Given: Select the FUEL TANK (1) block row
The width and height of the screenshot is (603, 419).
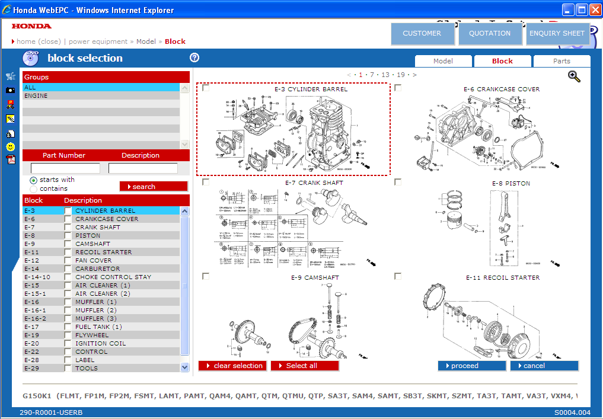Looking at the screenshot, I should tap(101, 327).
